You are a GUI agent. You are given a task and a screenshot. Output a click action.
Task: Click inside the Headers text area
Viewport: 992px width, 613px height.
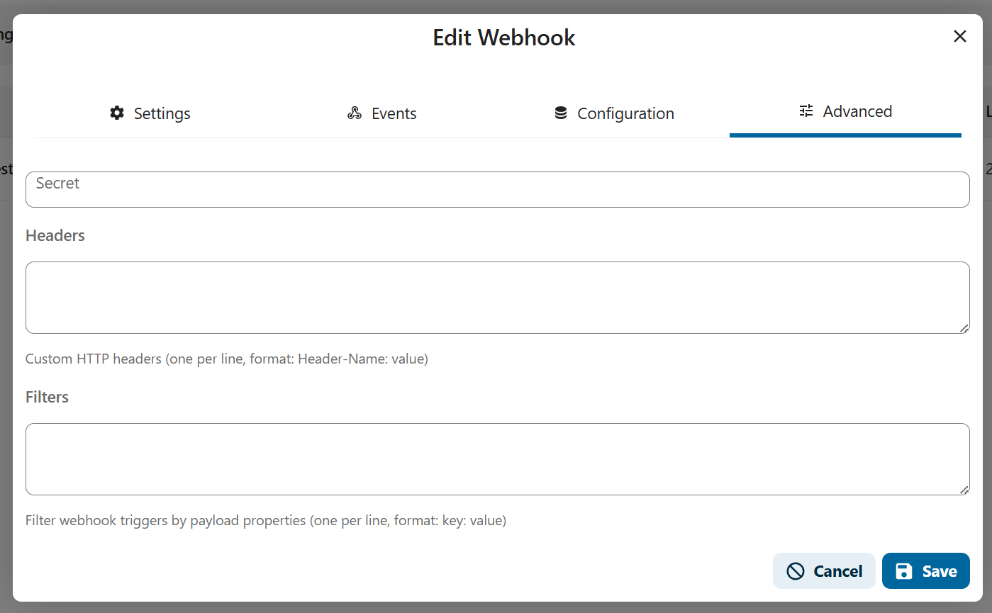(498, 298)
